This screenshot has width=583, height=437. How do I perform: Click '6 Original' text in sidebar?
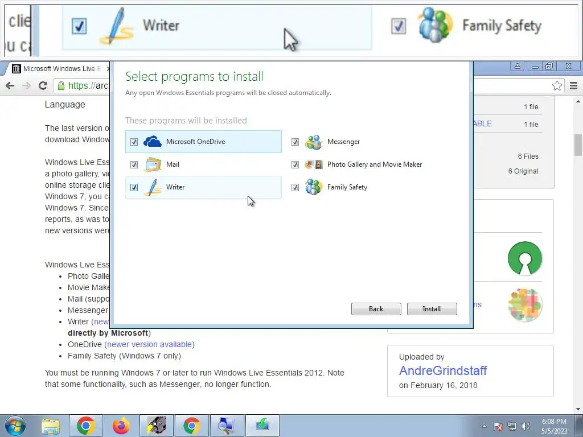coord(523,171)
